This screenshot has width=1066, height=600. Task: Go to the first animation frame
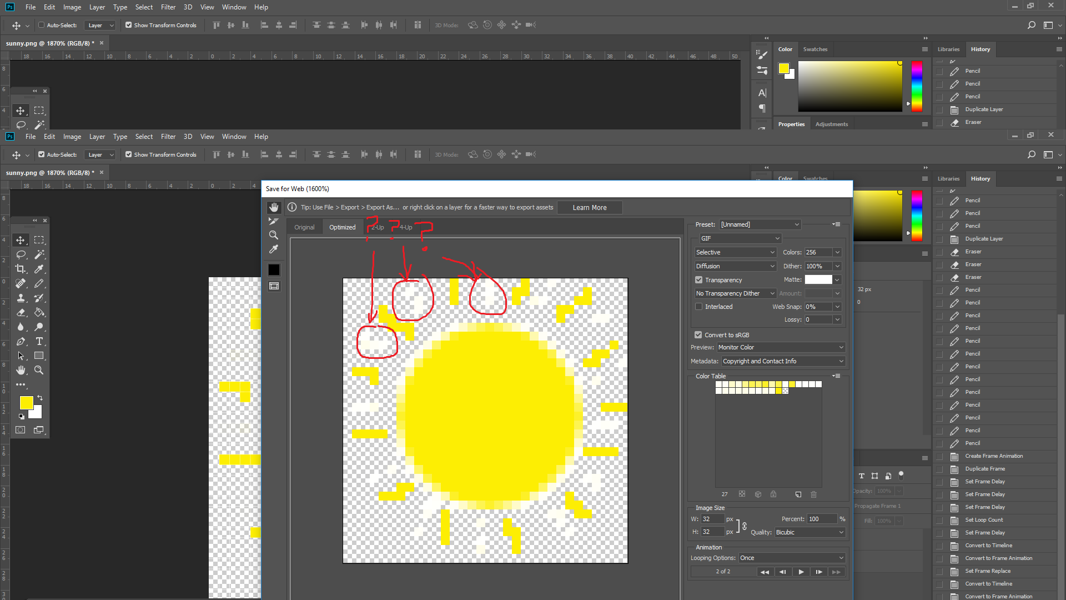(765, 572)
